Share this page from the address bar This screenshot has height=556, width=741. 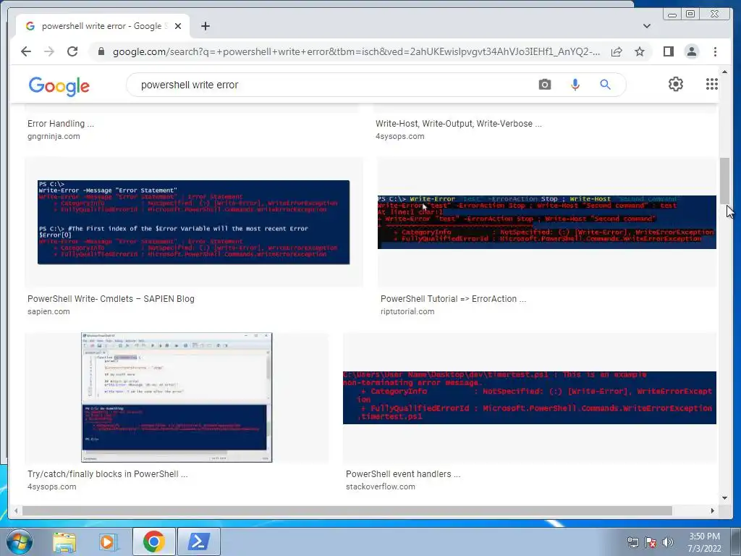tap(617, 51)
